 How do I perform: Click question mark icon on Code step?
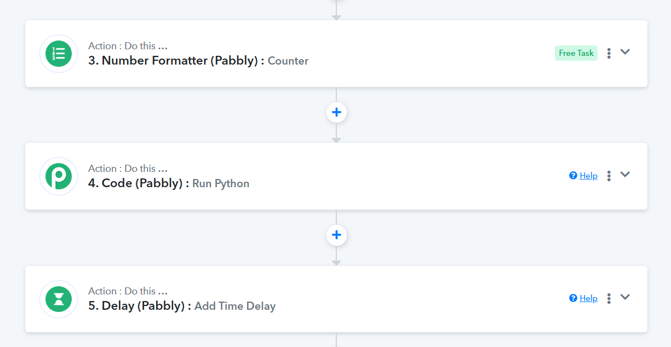(x=573, y=175)
